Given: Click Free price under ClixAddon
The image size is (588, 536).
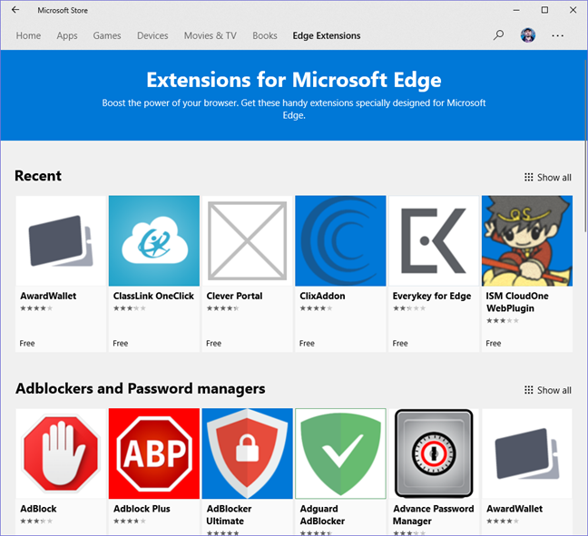Looking at the screenshot, I should (x=307, y=344).
